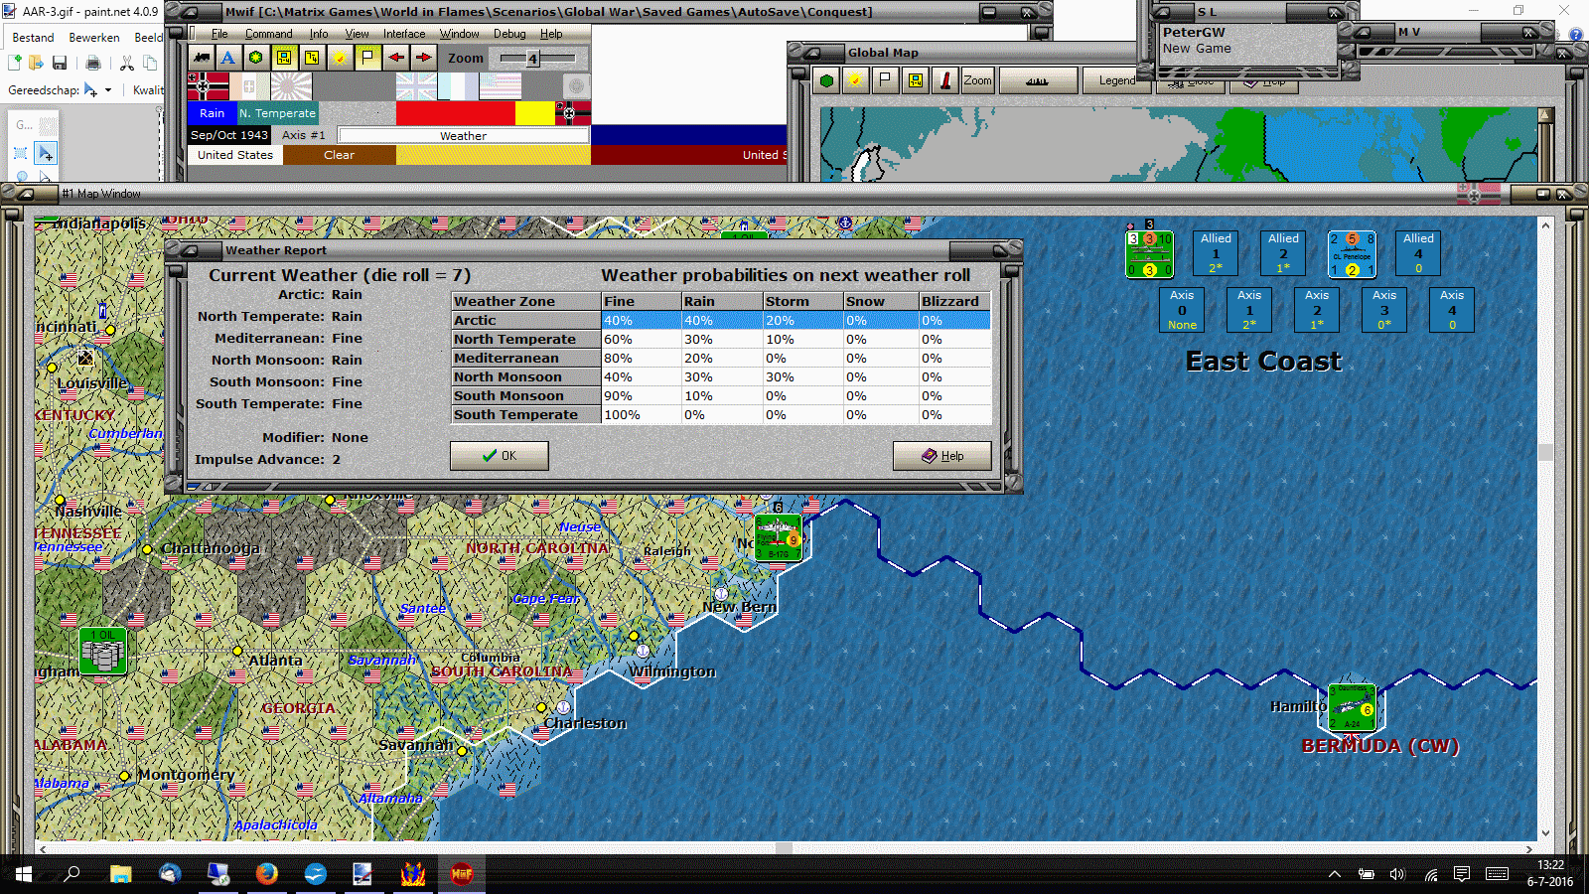
Task: Click the Zoom button in Global Map
Action: coord(977,80)
